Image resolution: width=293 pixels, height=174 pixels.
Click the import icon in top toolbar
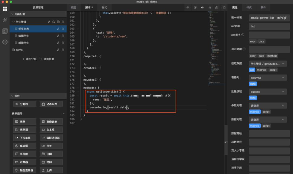tap(217, 8)
